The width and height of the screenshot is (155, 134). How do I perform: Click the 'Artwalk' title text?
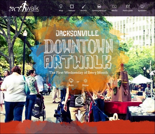tap(78, 62)
